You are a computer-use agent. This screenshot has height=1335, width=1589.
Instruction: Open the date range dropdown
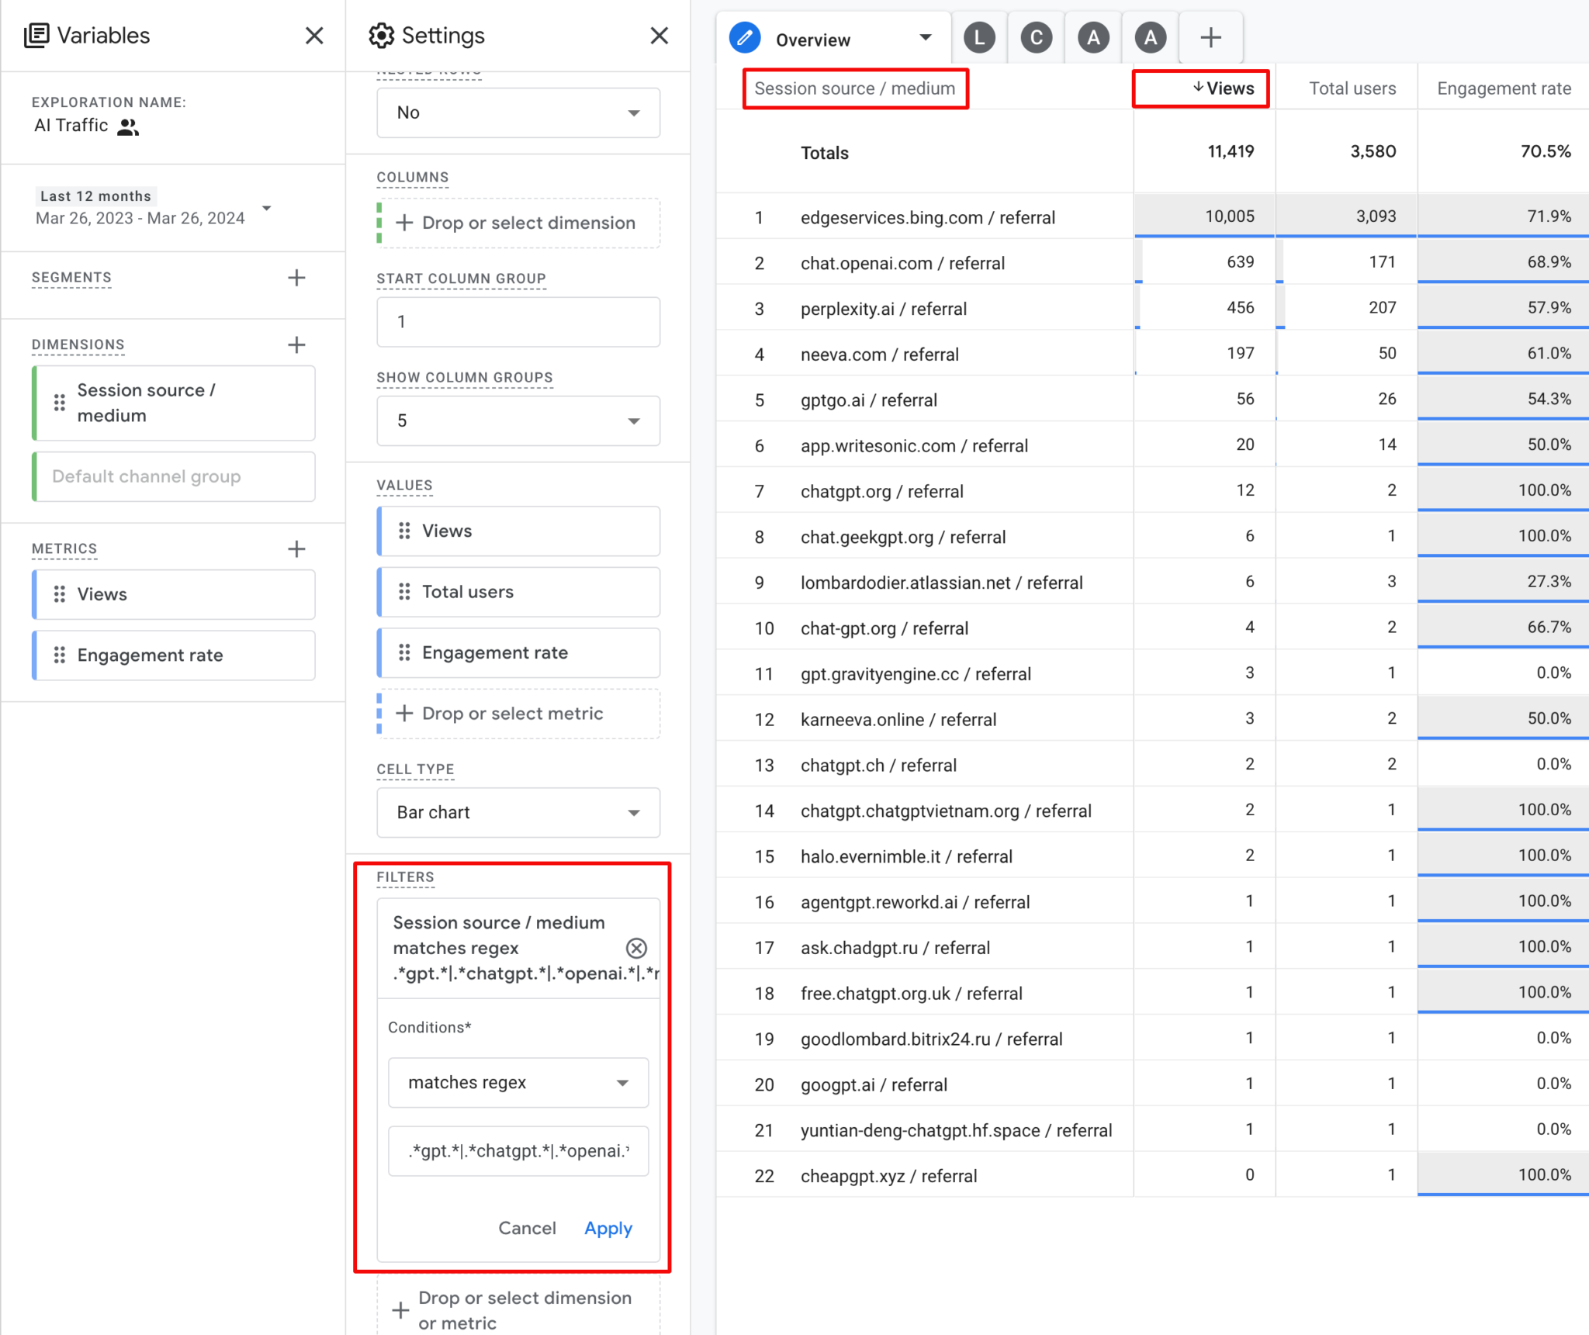click(x=267, y=208)
